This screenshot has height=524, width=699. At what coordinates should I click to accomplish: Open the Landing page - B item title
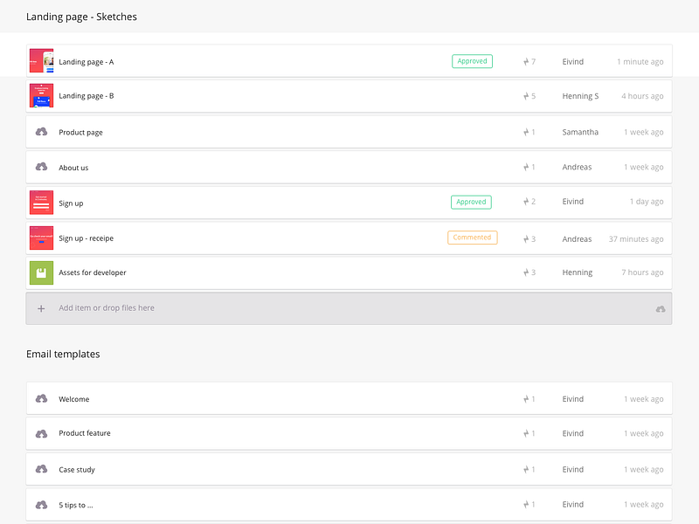click(x=86, y=96)
